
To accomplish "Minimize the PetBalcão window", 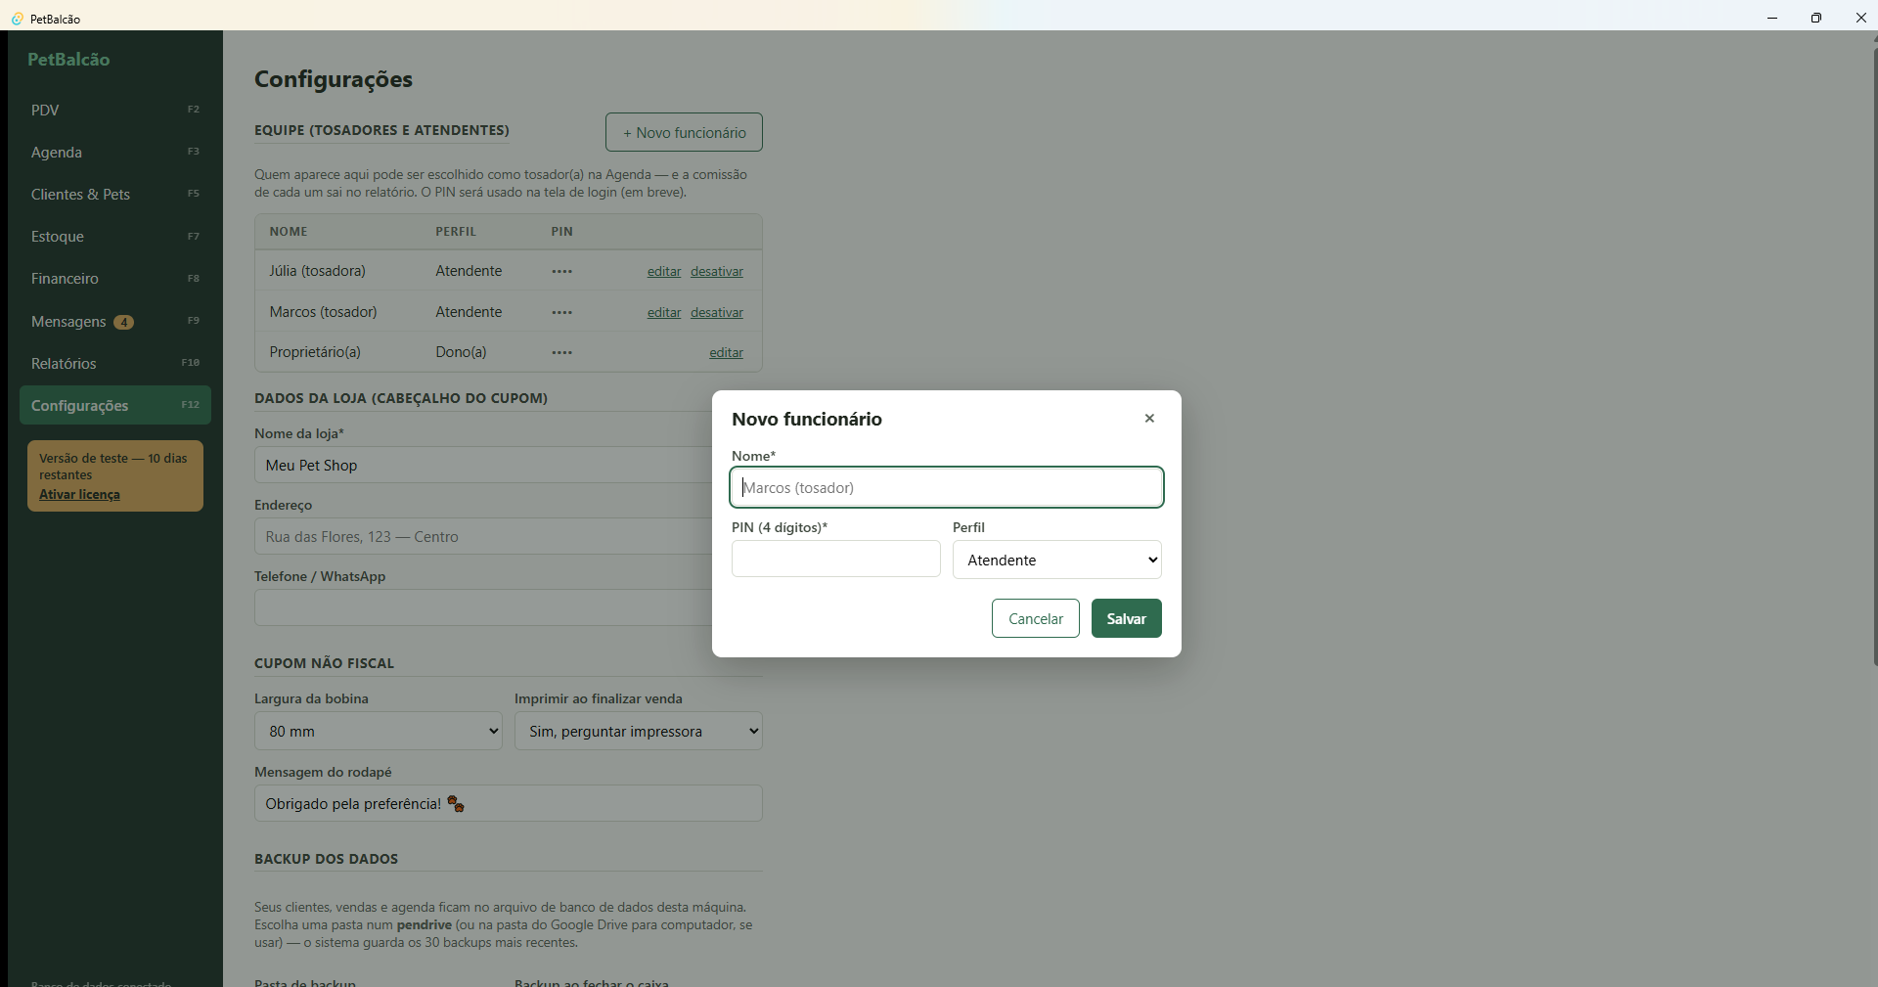I will click(1771, 18).
